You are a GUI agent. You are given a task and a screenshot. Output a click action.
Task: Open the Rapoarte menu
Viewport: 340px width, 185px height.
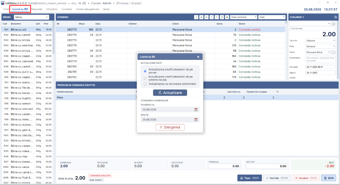tap(37, 9)
